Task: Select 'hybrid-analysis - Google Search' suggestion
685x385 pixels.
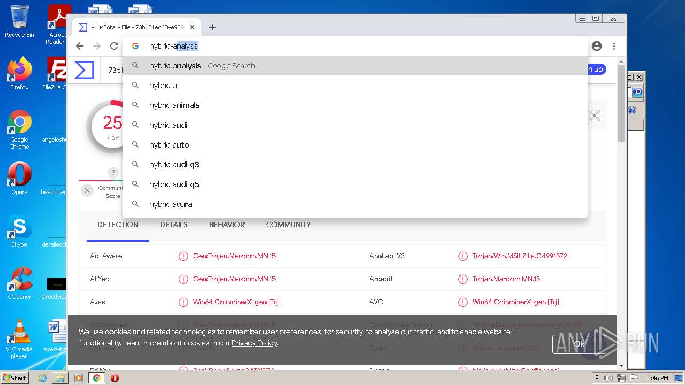Action: [x=355, y=66]
